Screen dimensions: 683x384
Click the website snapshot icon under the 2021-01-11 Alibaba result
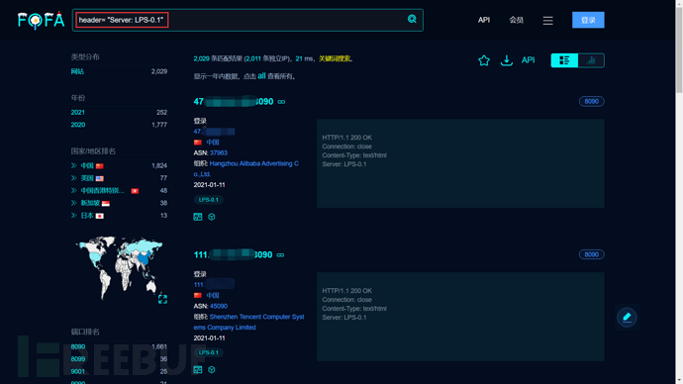click(198, 217)
